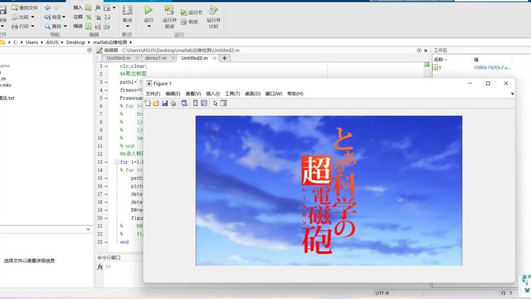Click the blue back navigation arrow

(x=47, y=7)
